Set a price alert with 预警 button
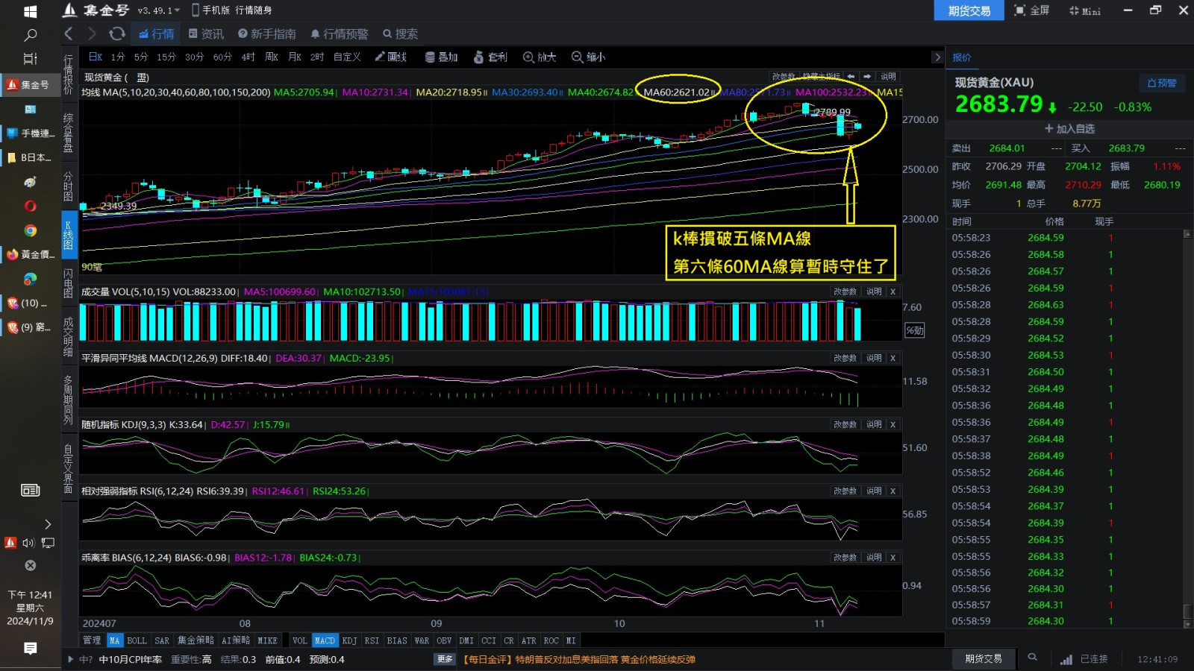This screenshot has height=671, width=1194. (x=1161, y=83)
